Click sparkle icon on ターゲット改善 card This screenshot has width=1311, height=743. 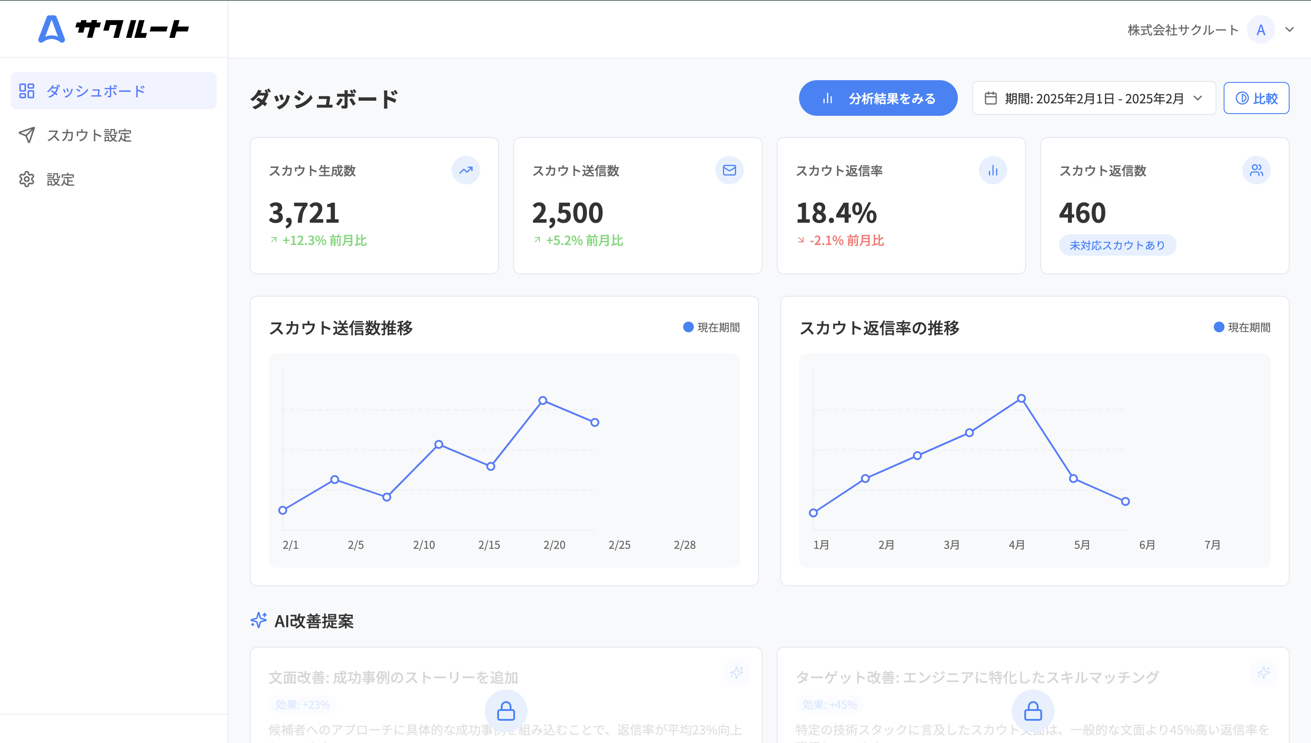tap(1263, 673)
